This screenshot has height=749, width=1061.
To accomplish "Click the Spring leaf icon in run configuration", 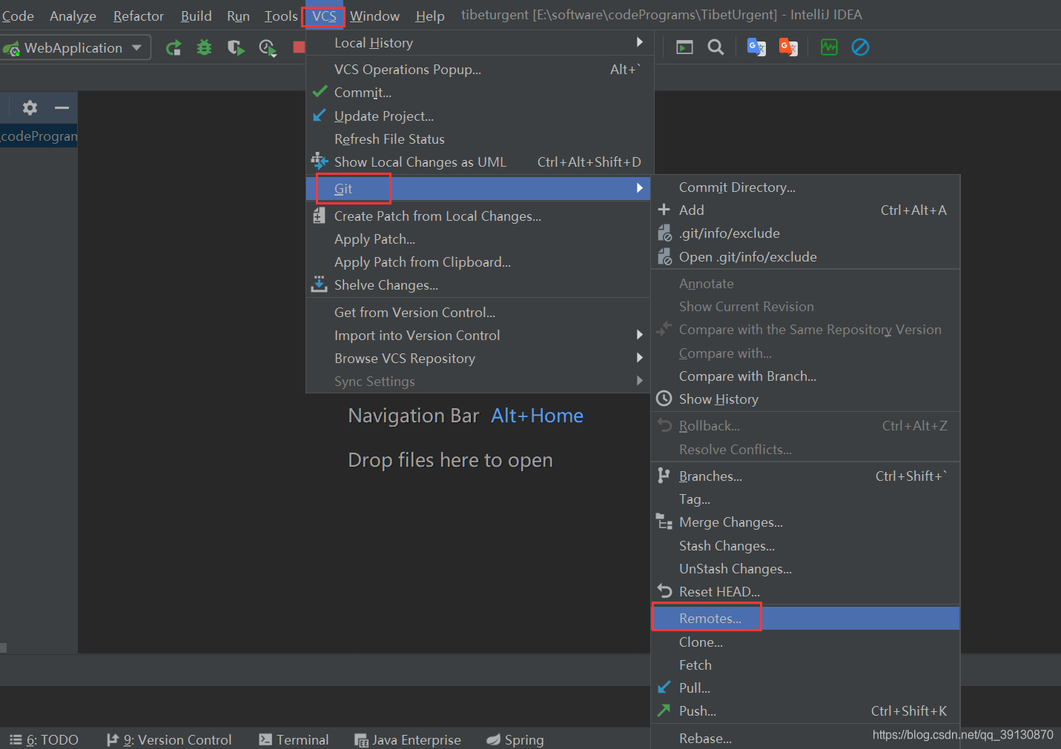I will pos(11,49).
